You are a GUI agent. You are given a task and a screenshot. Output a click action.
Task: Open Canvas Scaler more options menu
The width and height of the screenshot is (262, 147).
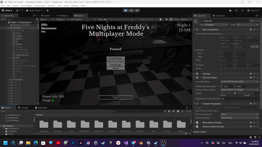pyautogui.click(x=258, y=78)
